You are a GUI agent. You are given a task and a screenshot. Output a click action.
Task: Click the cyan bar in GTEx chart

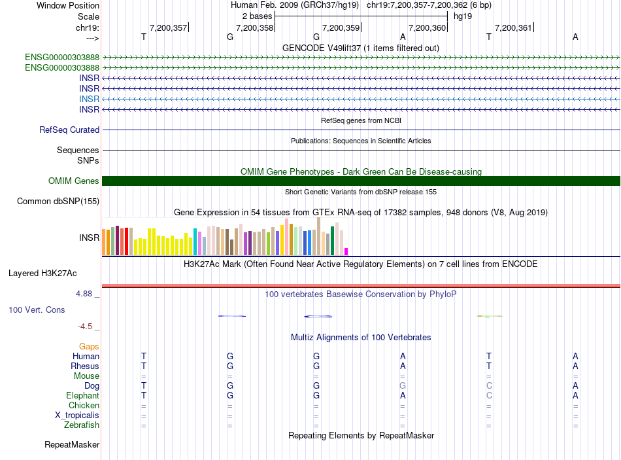195,241
